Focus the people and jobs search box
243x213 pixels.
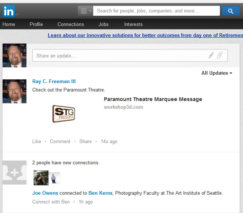(156, 11)
